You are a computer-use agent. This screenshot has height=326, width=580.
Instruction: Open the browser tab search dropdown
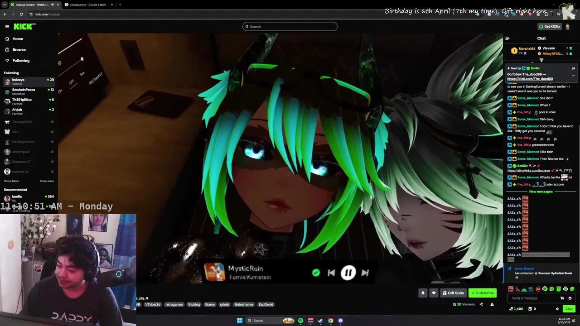click(5, 5)
